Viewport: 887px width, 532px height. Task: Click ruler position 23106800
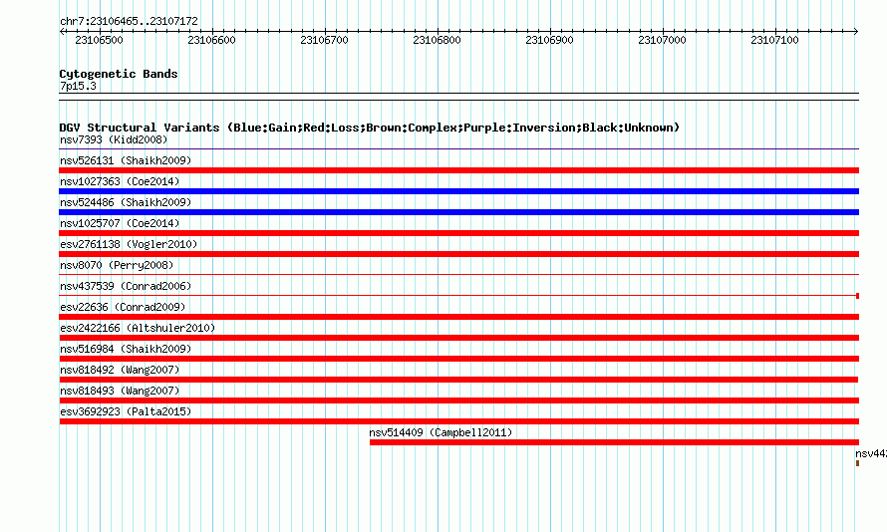(x=437, y=40)
